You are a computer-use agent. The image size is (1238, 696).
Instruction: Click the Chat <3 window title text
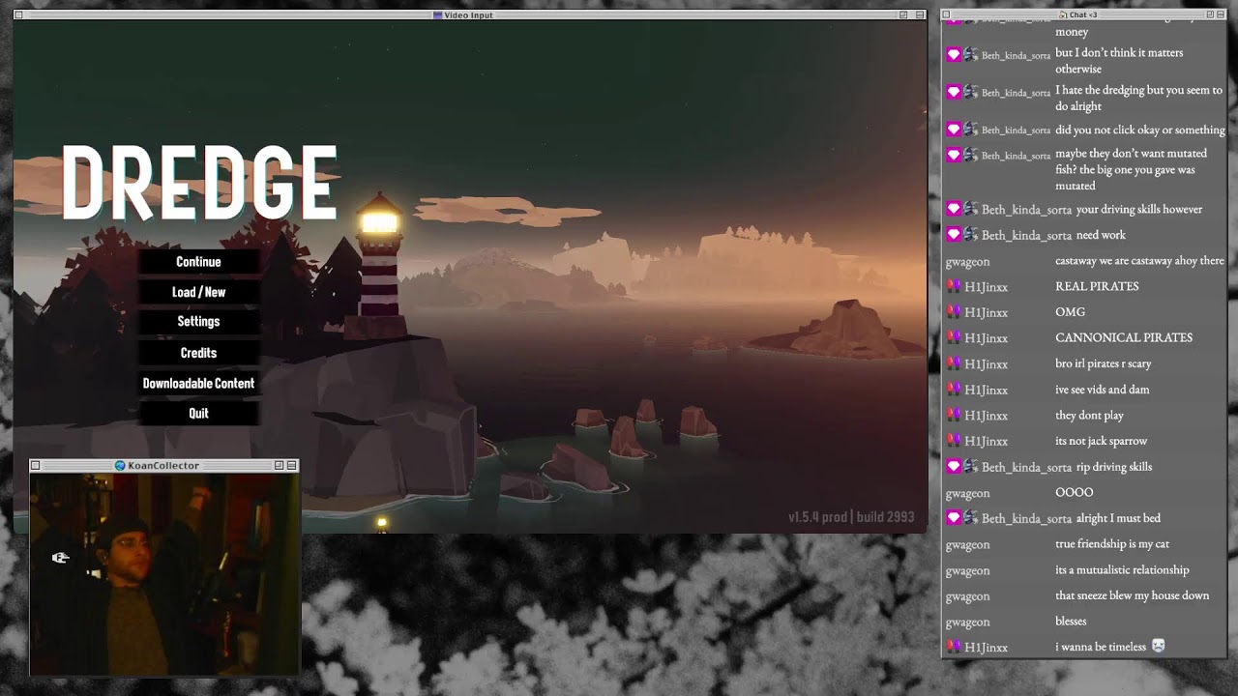coord(1083,15)
